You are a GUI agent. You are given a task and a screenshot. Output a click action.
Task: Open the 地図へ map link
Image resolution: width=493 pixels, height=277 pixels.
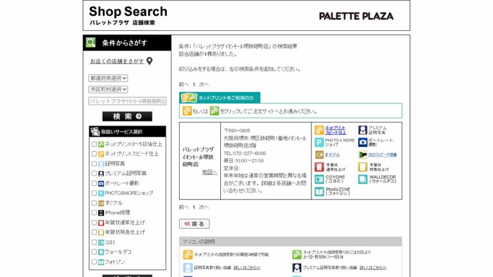(209, 172)
